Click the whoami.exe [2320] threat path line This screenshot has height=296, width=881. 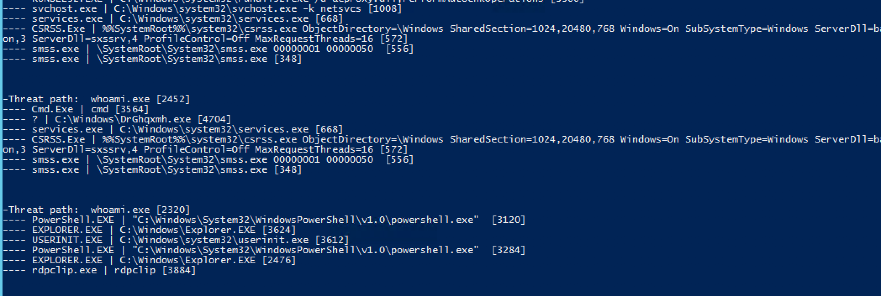pyautogui.click(x=97, y=210)
